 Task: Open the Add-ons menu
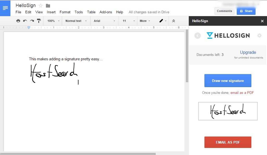(106, 12)
